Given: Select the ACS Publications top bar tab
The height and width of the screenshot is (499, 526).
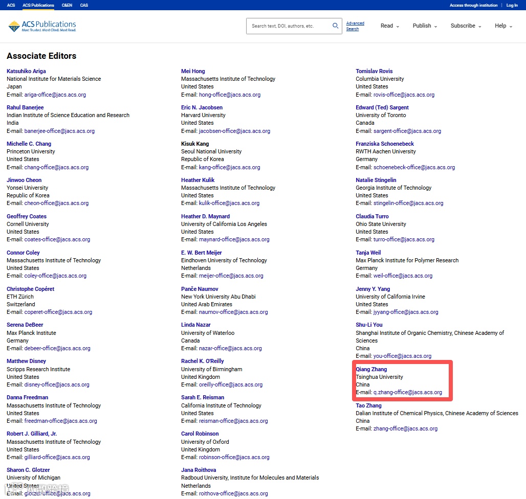Looking at the screenshot, I should click(x=38, y=5).
